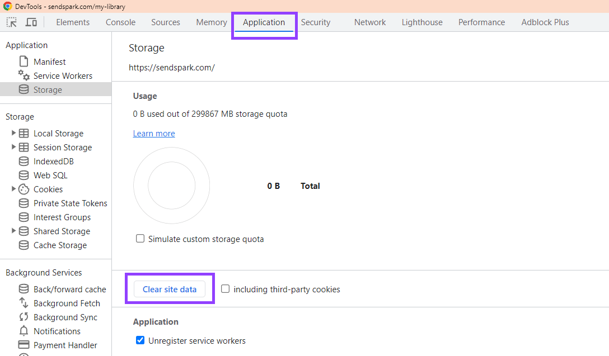Click the Storage database icon in Application section
Image resolution: width=609 pixels, height=356 pixels.
click(24, 89)
